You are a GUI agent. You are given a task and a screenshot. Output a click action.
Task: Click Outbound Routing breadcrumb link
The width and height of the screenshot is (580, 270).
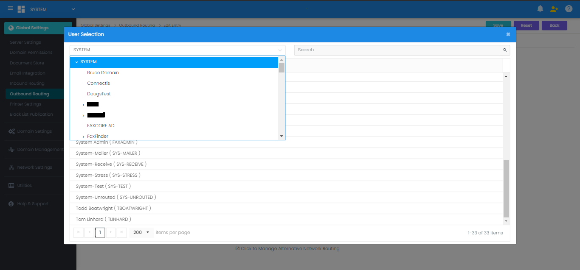click(137, 25)
